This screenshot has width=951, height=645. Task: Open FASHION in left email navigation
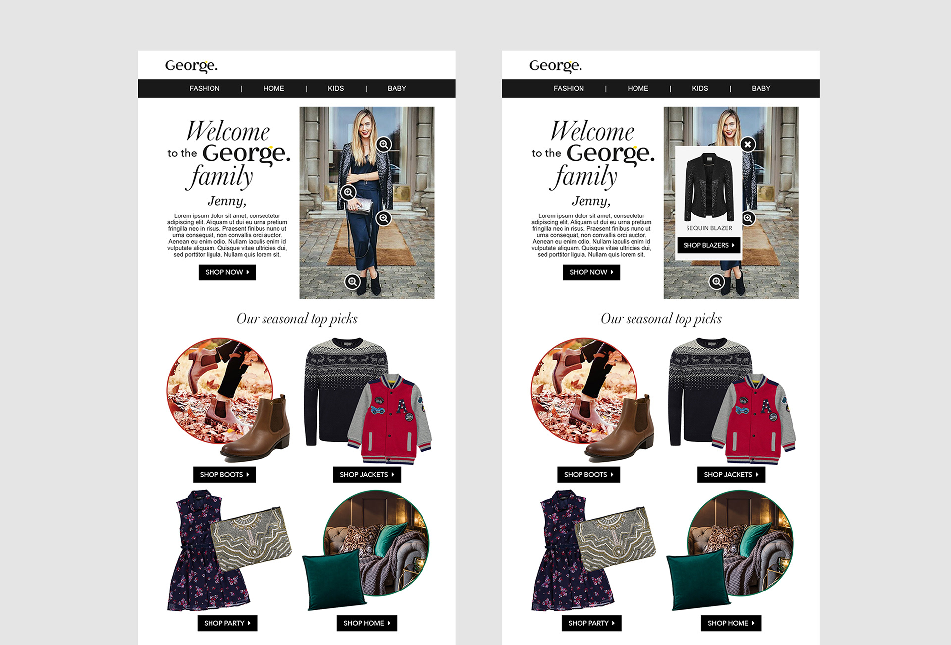(x=205, y=88)
